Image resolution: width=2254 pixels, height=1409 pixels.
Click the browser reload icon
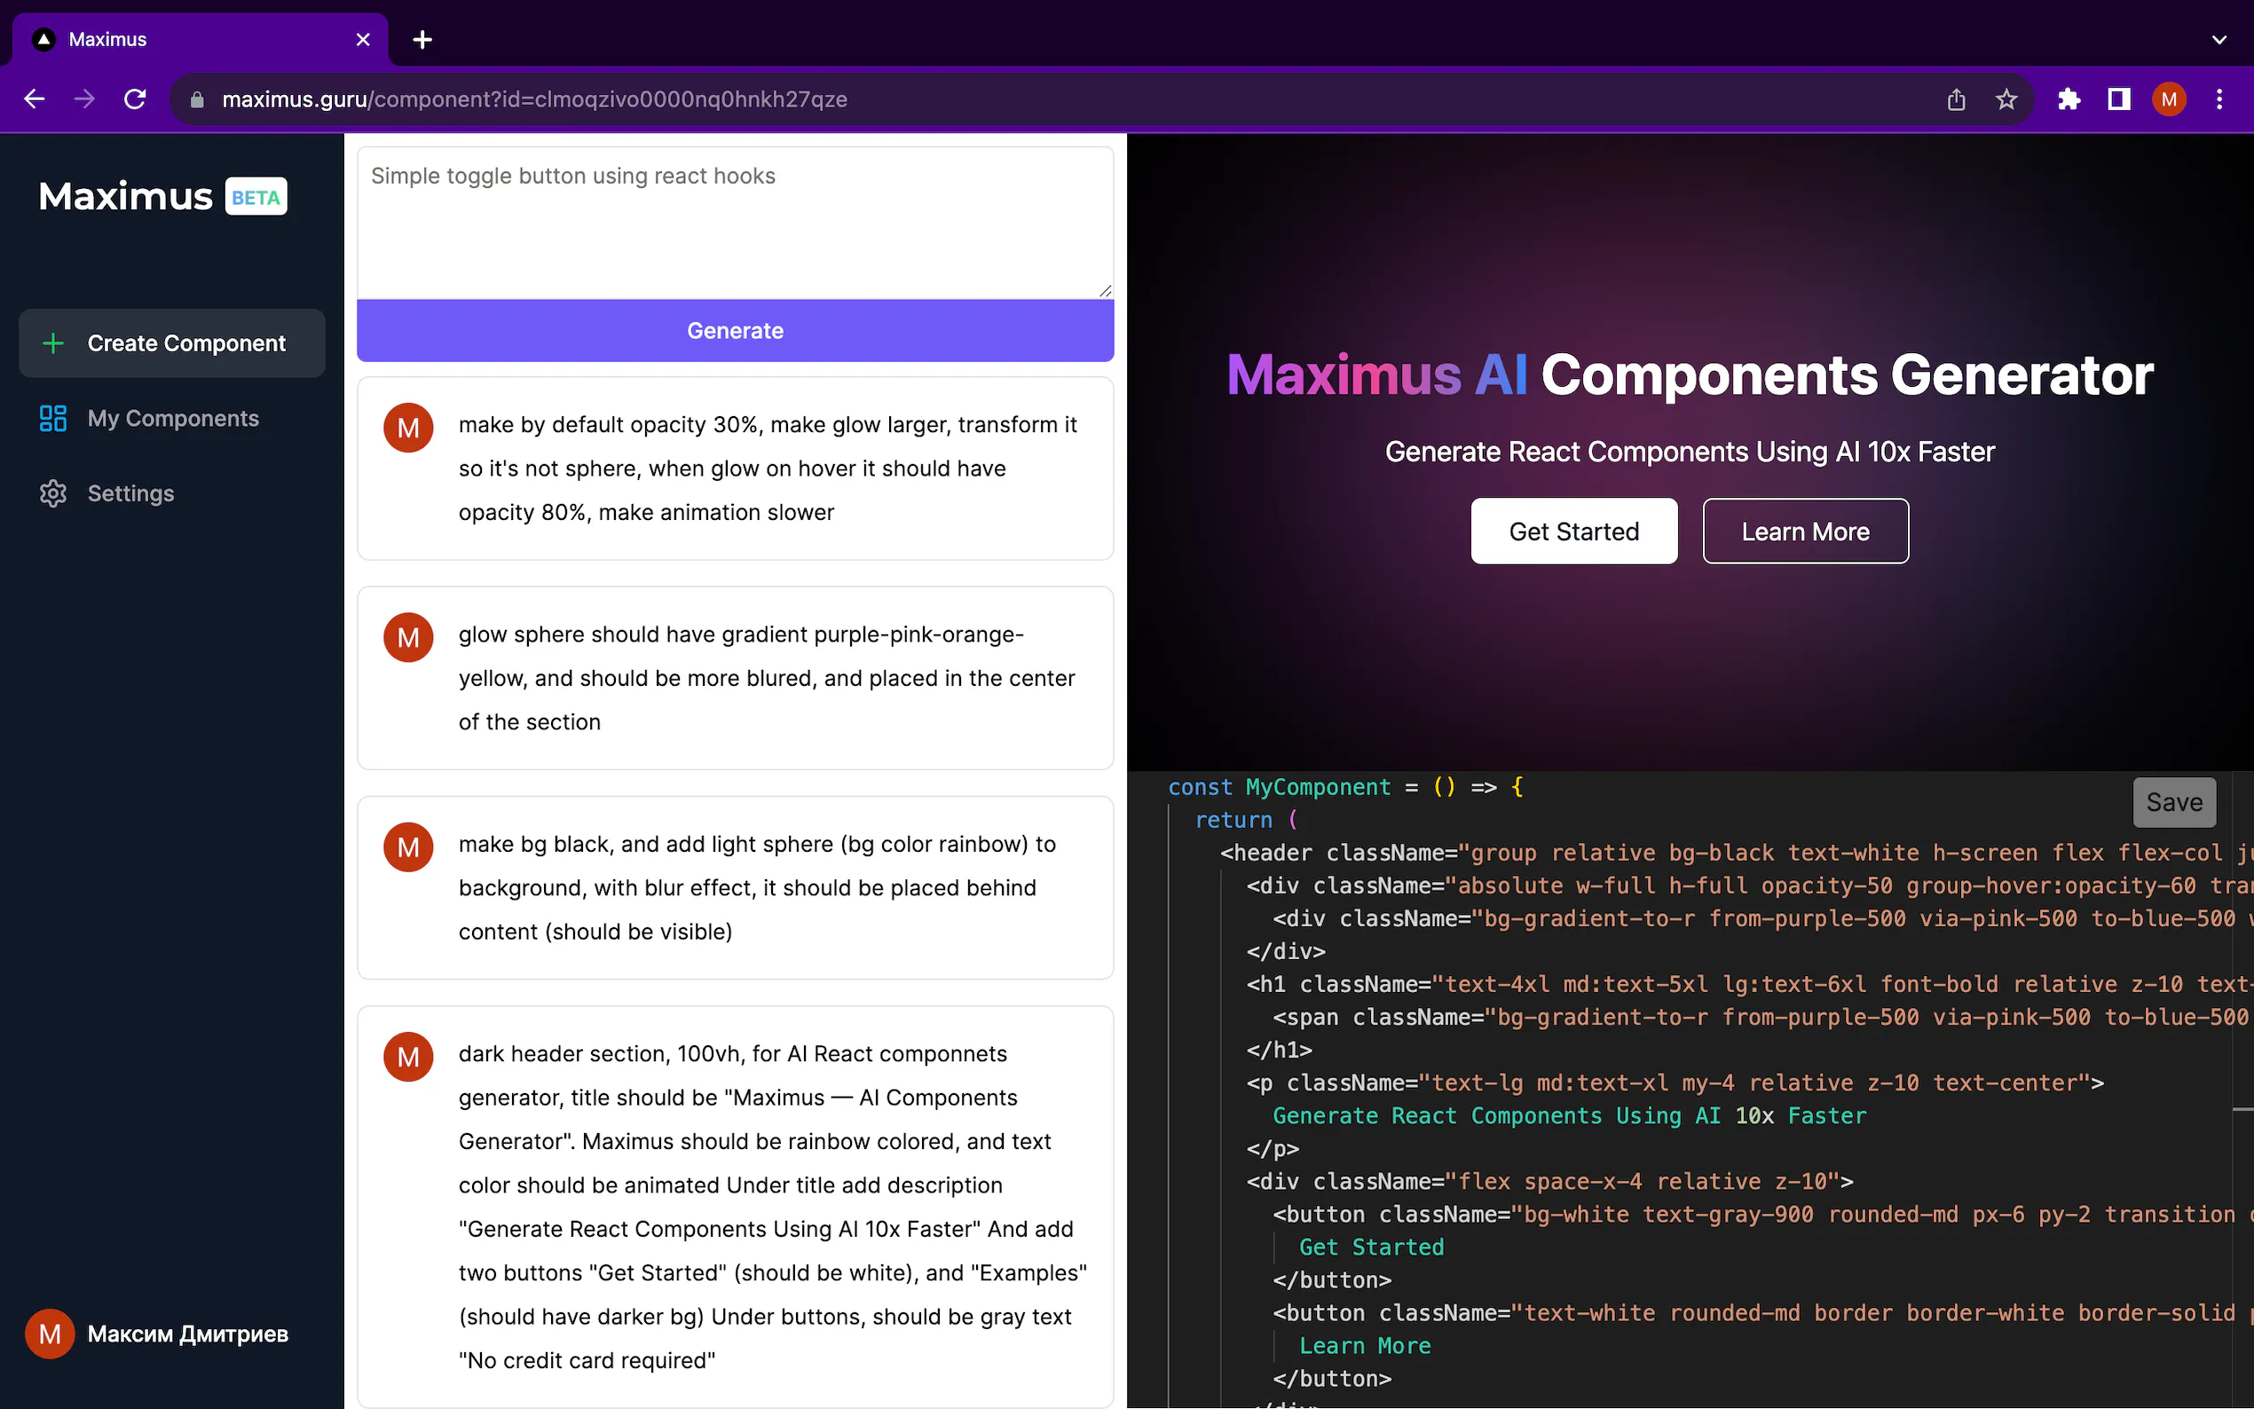[135, 98]
